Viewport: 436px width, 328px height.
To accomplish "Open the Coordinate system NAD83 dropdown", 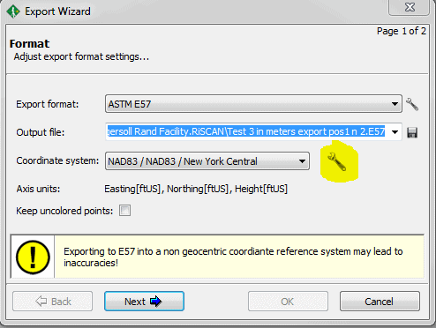I will pos(207,161).
